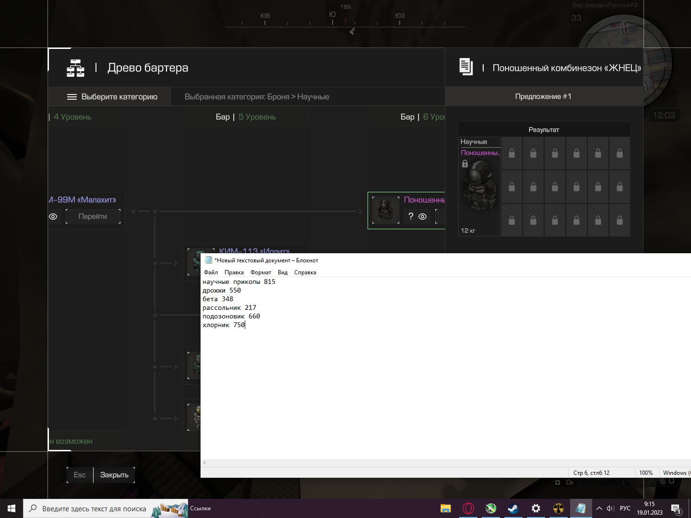Toggle eye icon in the Поношенный item card

(x=423, y=217)
